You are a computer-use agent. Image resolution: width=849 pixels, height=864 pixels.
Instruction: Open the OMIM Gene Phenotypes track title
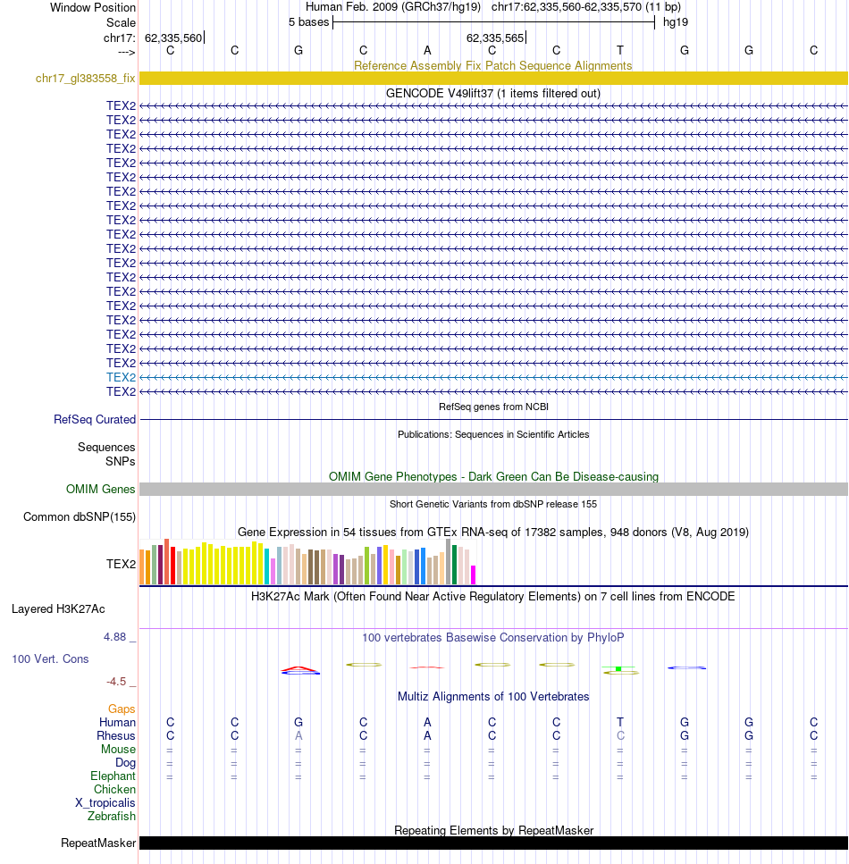pyautogui.click(x=493, y=476)
